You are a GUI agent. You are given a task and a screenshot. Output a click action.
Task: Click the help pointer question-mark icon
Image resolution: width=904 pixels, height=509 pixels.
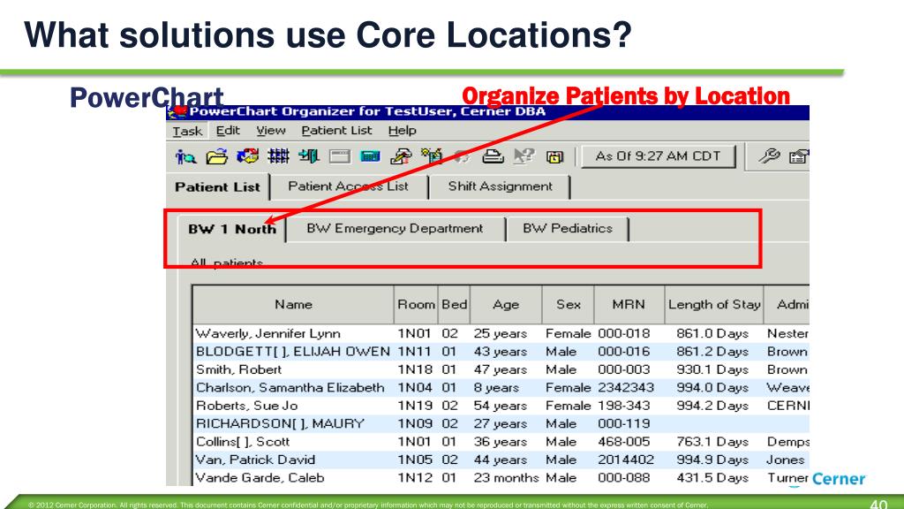[524, 156]
